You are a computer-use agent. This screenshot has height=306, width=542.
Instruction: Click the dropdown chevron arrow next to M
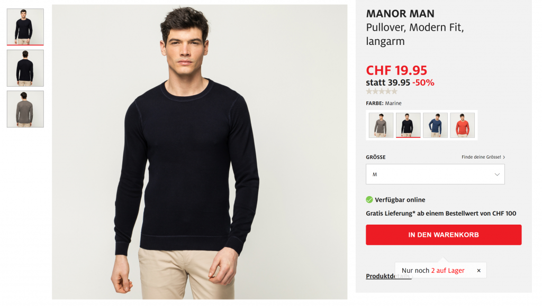[496, 174]
